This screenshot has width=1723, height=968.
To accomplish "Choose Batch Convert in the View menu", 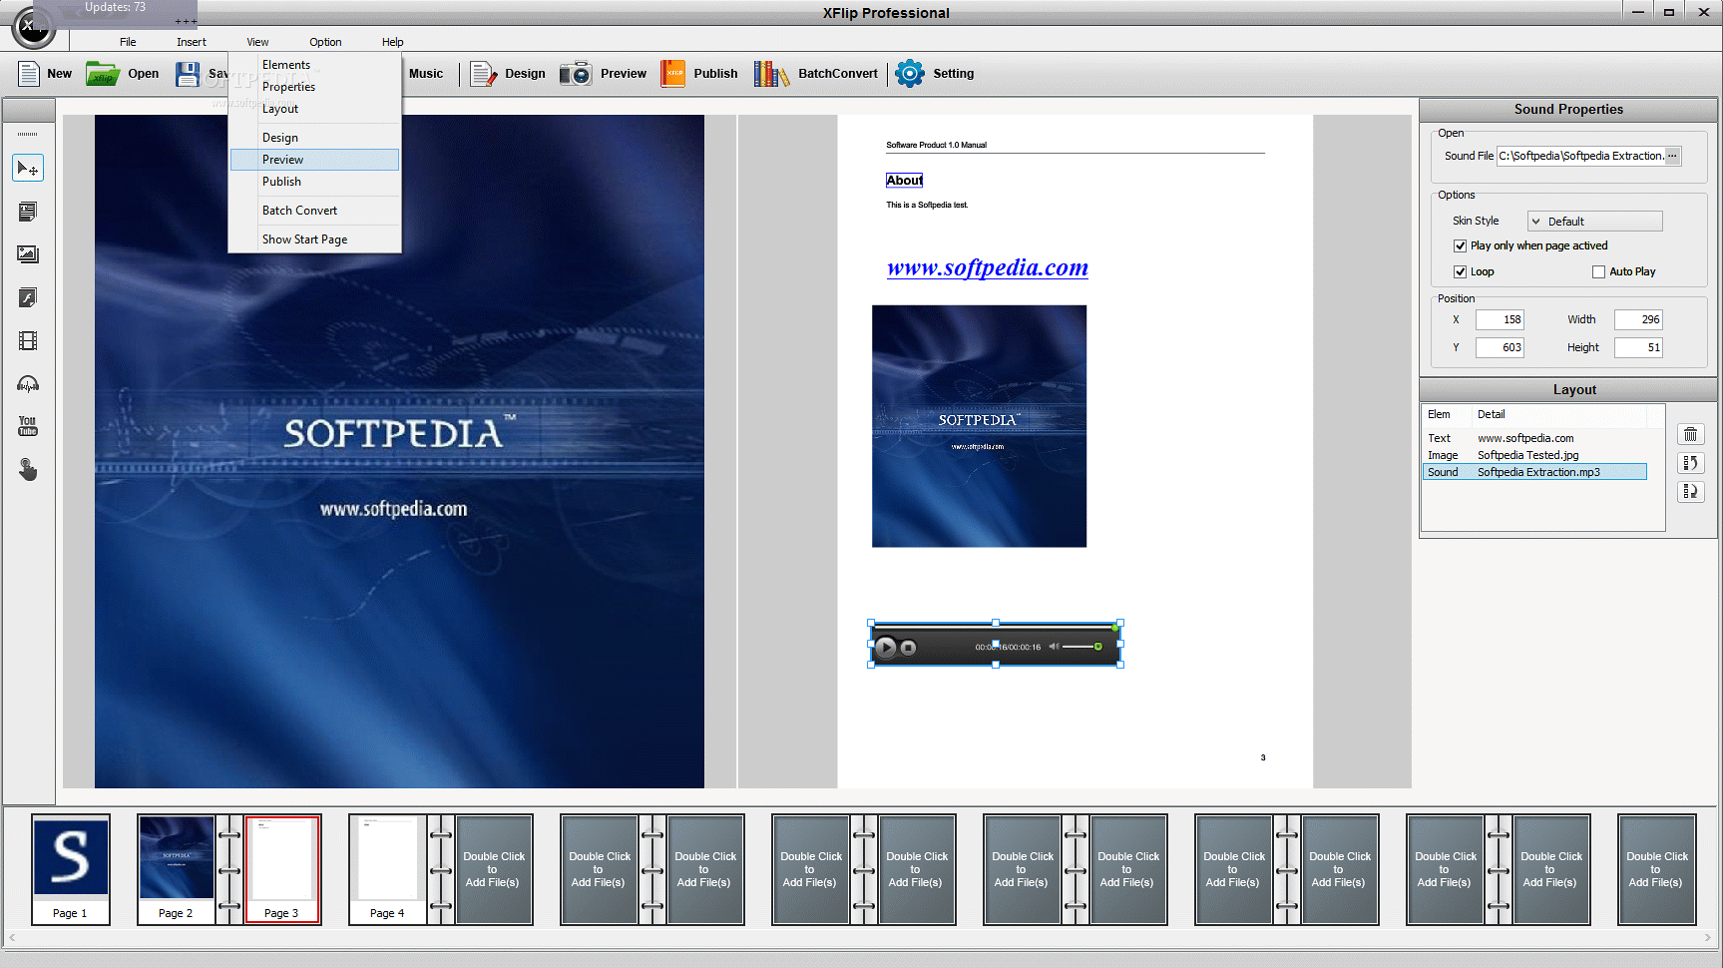I will (x=314, y=211).
